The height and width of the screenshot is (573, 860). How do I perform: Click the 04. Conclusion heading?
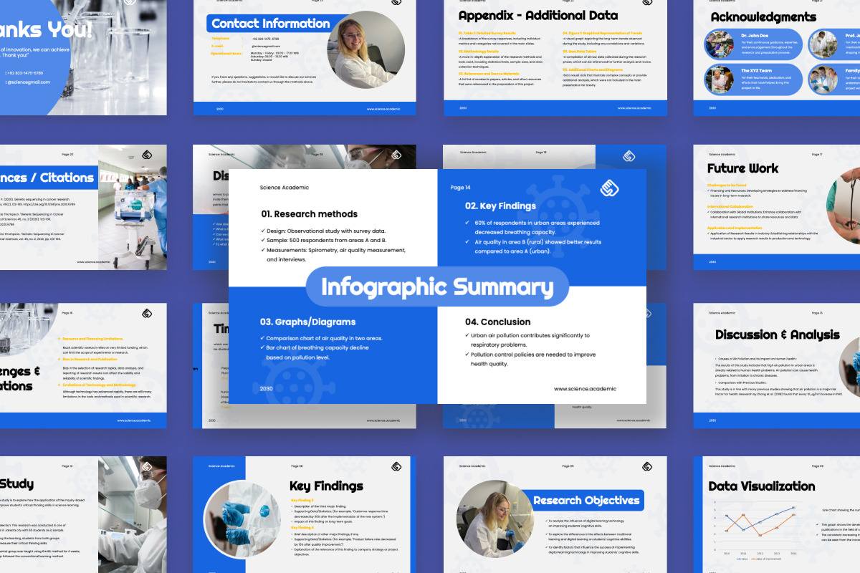tap(497, 322)
